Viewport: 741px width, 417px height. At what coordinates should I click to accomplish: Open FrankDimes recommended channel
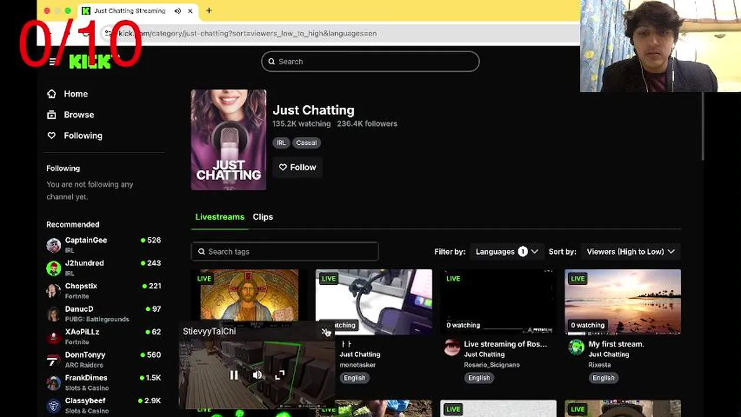click(104, 382)
